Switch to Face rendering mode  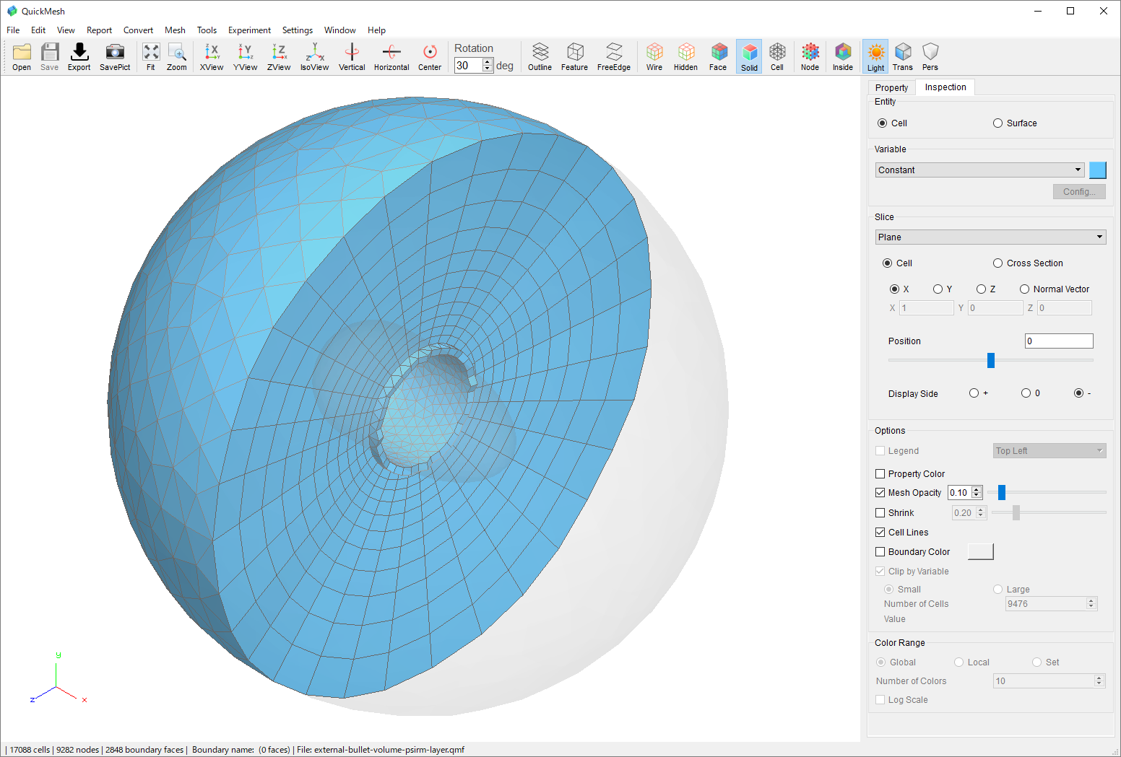point(718,56)
